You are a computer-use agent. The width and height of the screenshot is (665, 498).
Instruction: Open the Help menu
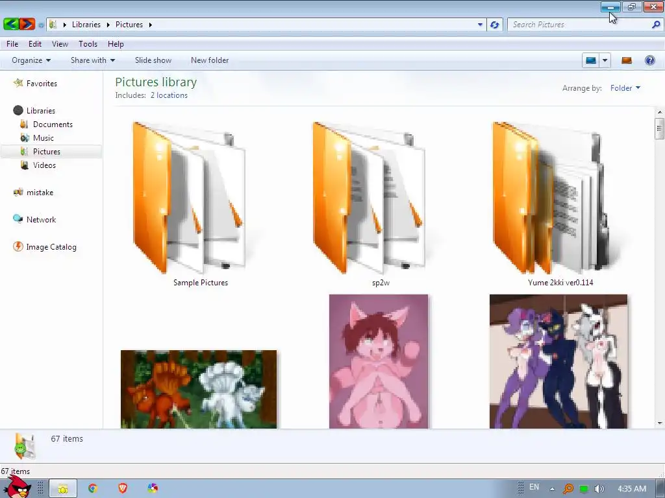[116, 44]
